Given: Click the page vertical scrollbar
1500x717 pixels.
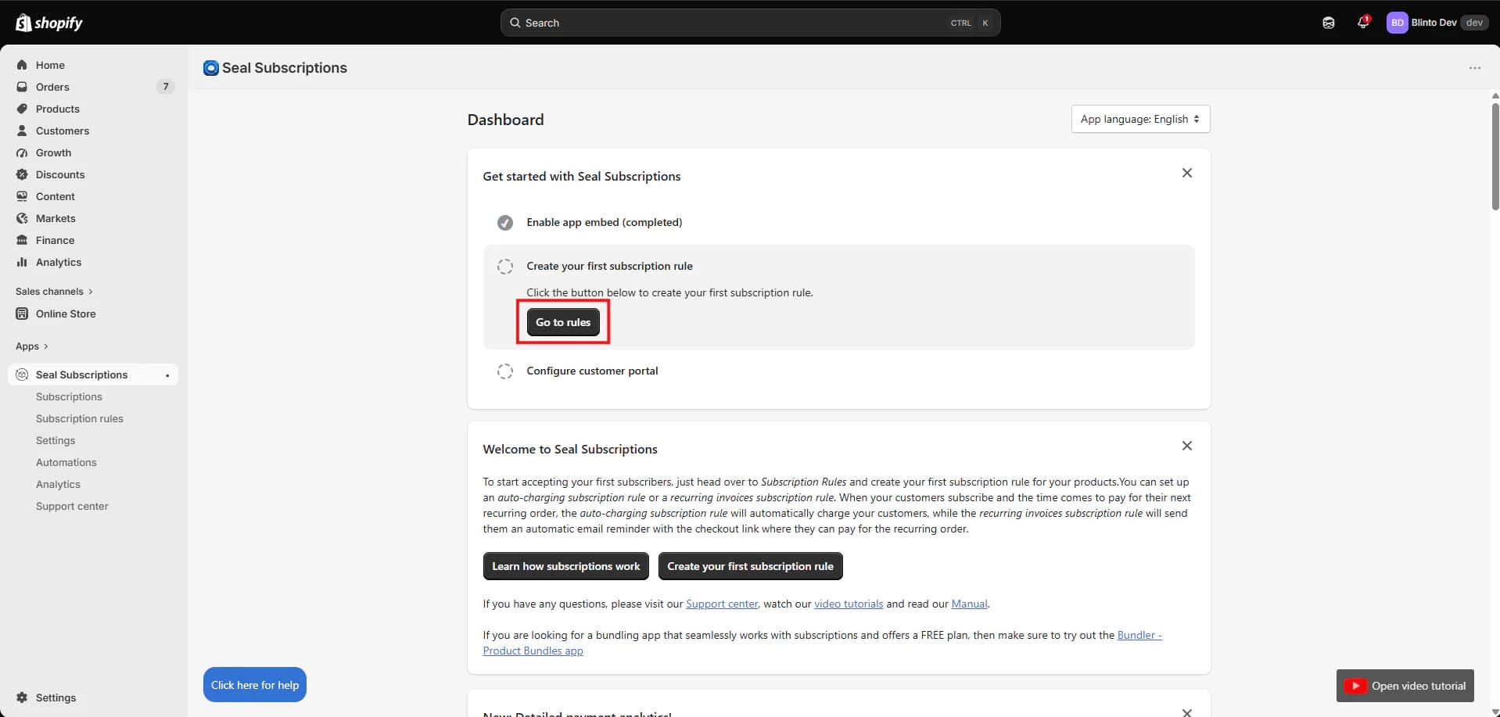Looking at the screenshot, I should coord(1495,156).
